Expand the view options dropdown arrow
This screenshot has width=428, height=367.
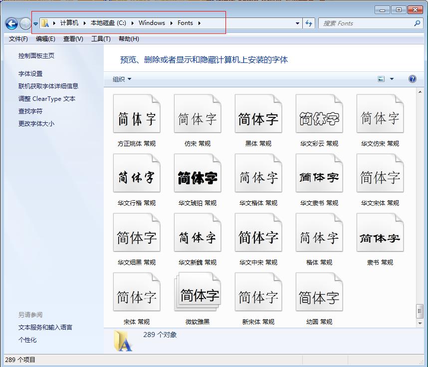click(x=392, y=79)
